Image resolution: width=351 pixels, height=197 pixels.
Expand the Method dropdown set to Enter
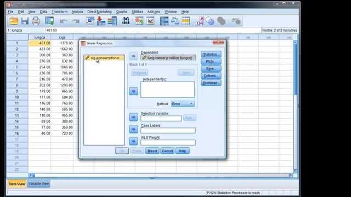(183, 104)
